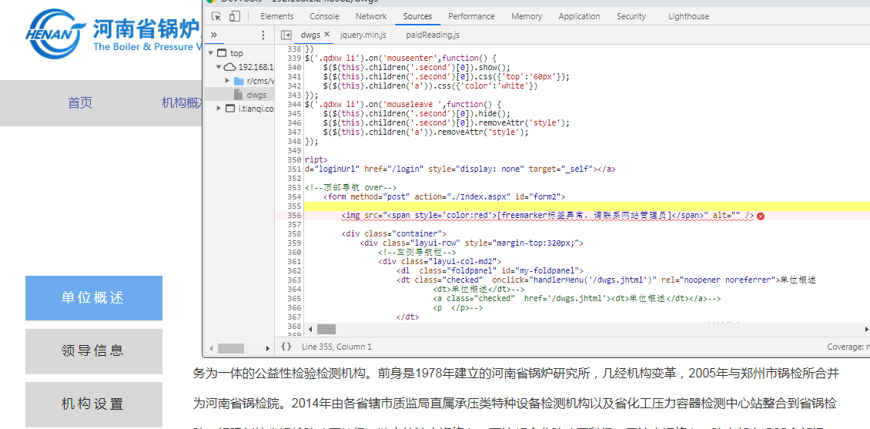Viewport: 870px width, 429px height.
Task: Close the dwgs file tab
Action: pyautogui.click(x=326, y=35)
